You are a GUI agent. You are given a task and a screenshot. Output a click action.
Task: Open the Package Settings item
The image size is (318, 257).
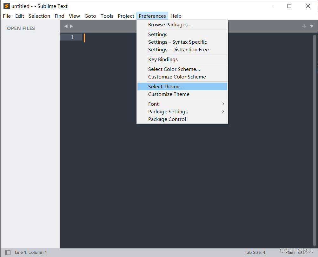pos(182,112)
